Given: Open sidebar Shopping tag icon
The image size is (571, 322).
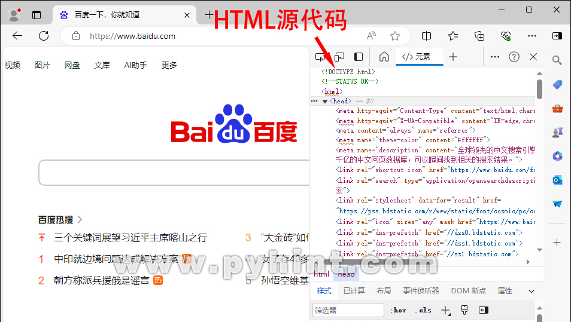Looking at the screenshot, I should click(557, 85).
